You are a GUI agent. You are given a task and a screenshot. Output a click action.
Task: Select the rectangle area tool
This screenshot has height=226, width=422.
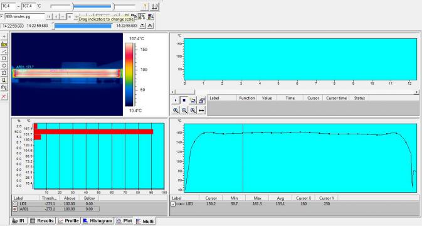point(4,58)
